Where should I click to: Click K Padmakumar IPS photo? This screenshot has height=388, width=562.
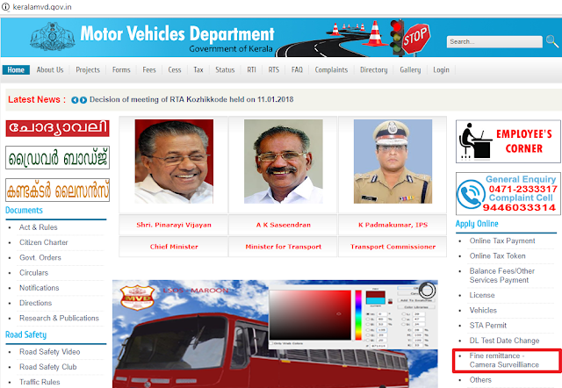[x=393, y=162]
